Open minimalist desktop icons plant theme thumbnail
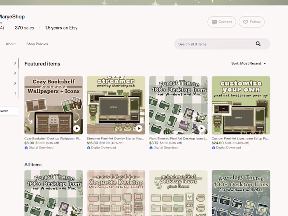This screenshot has height=216, width=288. pos(179,193)
